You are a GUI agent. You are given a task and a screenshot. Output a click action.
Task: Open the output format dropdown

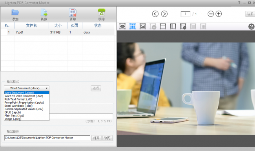pyautogui.click(x=27, y=88)
